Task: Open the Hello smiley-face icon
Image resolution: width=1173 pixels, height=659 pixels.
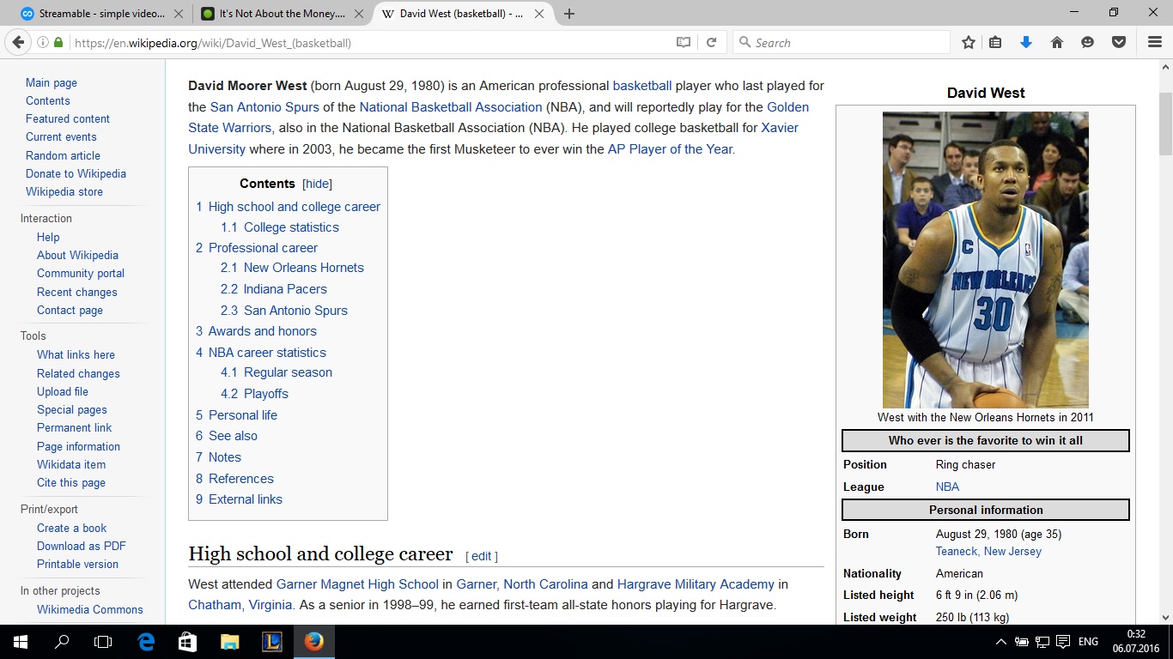Action: pyautogui.click(x=1088, y=42)
